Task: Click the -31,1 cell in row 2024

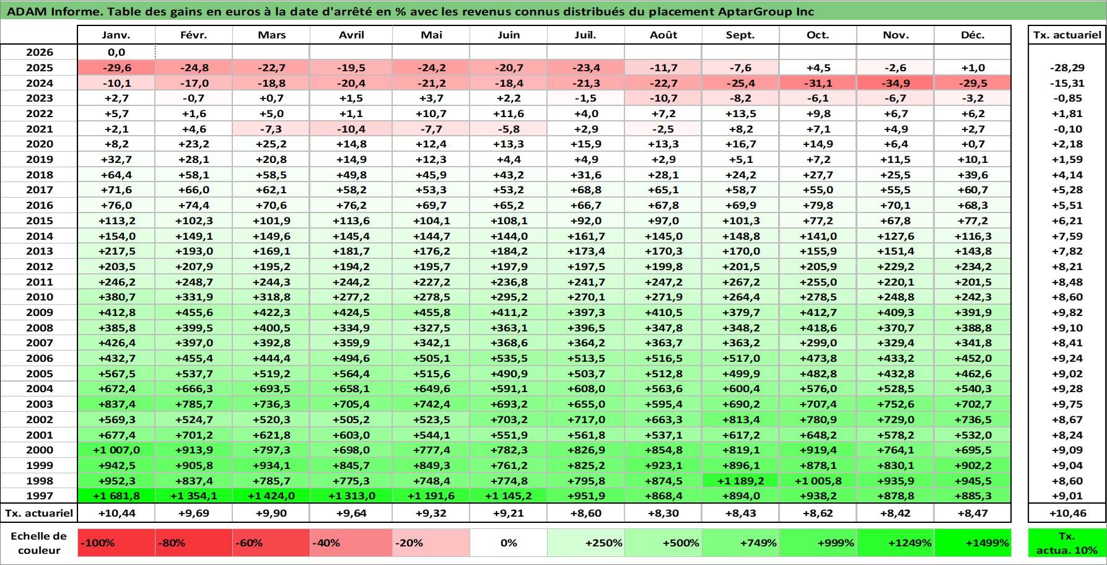Action: click(818, 83)
